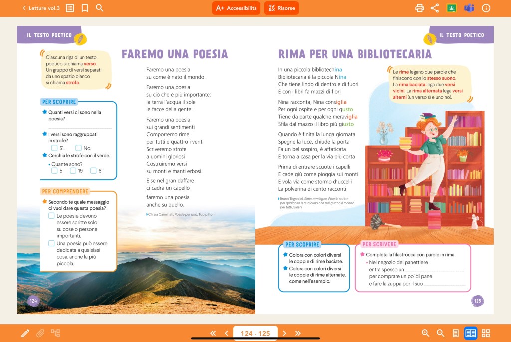Screen dimensions: 511x342
Task: Open the Accessibilità menu
Action: coord(236,8)
